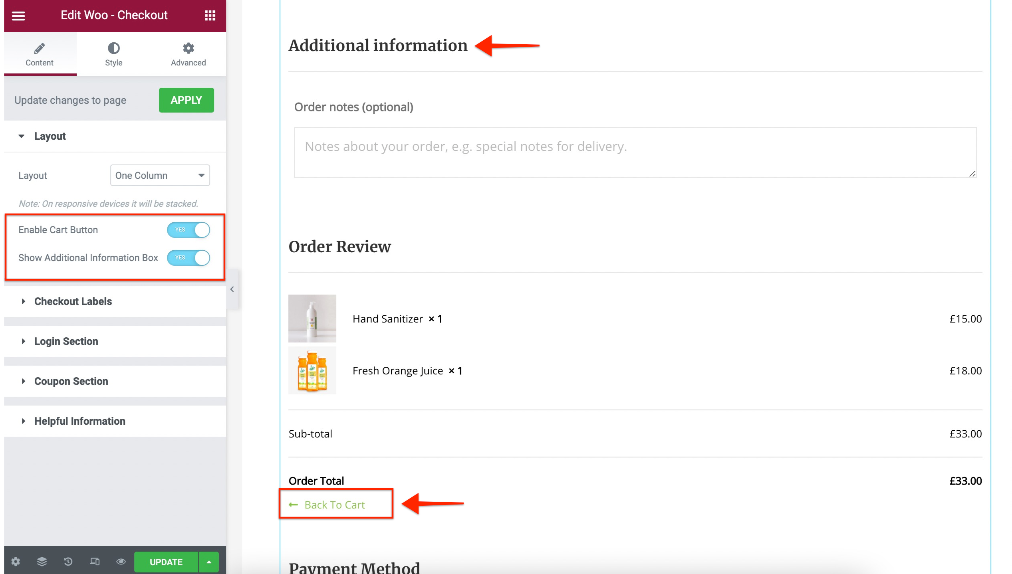The height and width of the screenshot is (574, 1012).
Task: Open the hamburger menu in Elementor header
Action: coord(18,16)
